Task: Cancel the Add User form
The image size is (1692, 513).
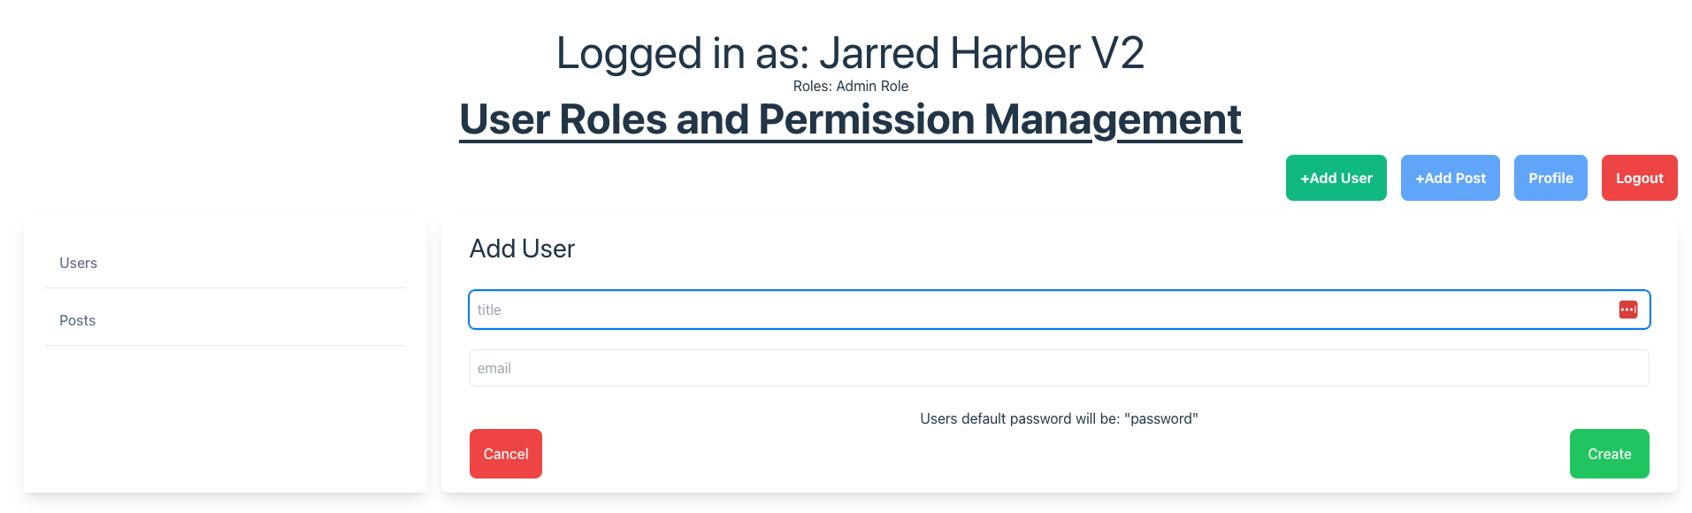Action: (505, 454)
